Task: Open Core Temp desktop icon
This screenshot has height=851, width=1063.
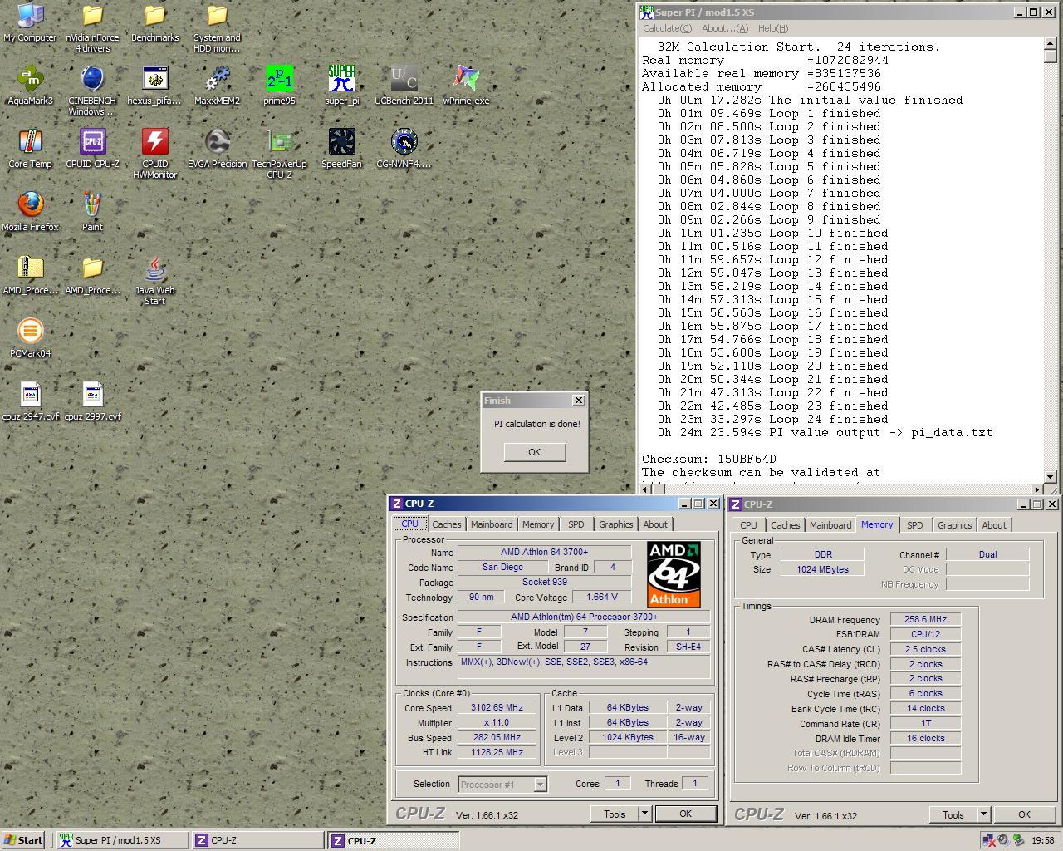Action: point(30,149)
